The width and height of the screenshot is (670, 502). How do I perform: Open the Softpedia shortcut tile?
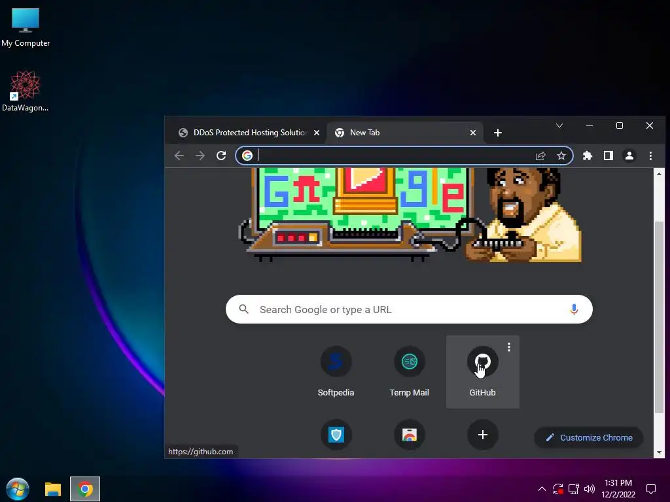[x=336, y=371]
